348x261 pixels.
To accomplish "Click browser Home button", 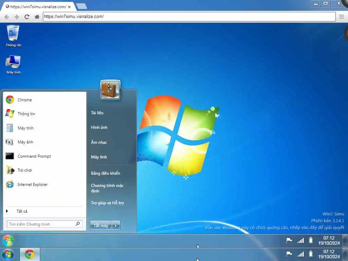I will (x=37, y=17).
